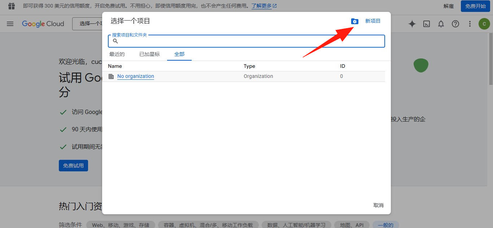This screenshot has height=228, width=493.
Task: Click the project search input field
Action: point(247,41)
